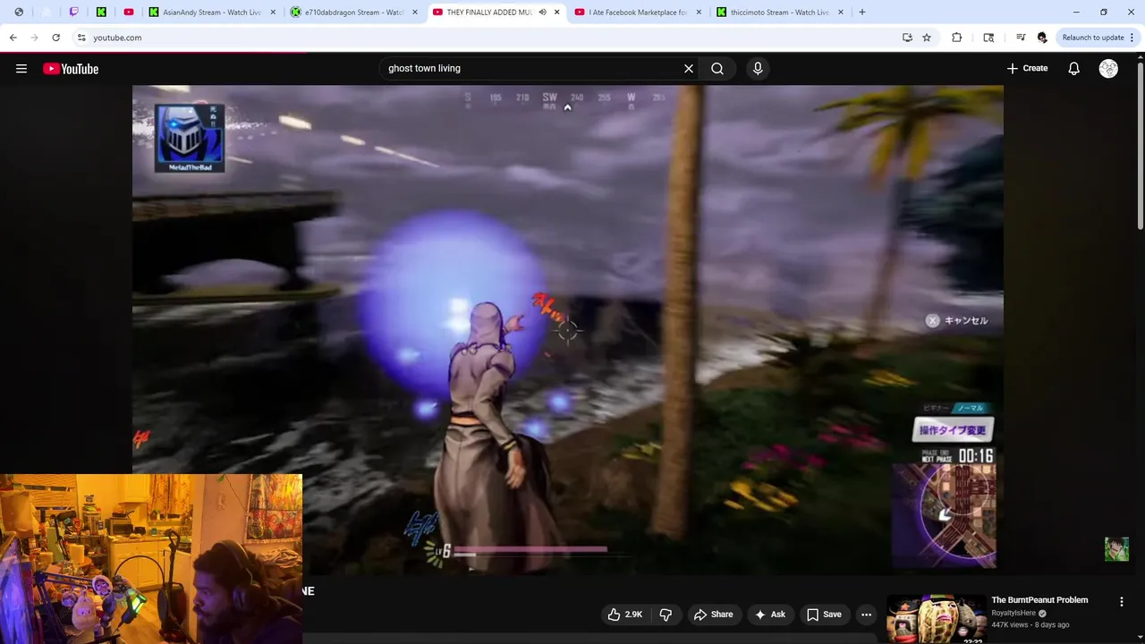Start voice search with the microphone
The height and width of the screenshot is (644, 1145).
(758, 69)
